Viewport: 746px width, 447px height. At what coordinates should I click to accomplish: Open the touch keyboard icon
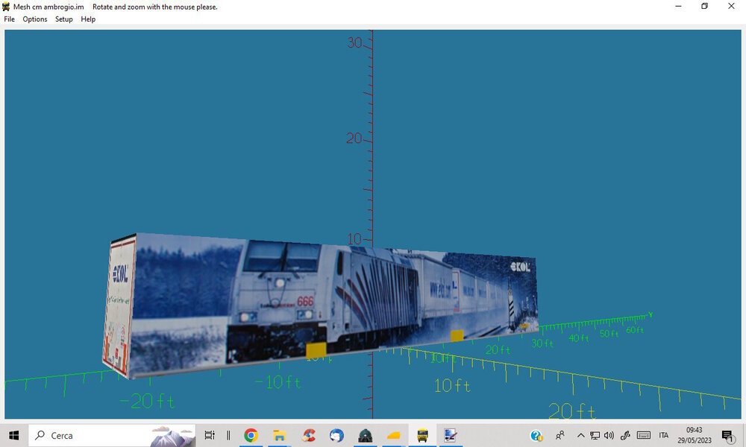coord(644,435)
